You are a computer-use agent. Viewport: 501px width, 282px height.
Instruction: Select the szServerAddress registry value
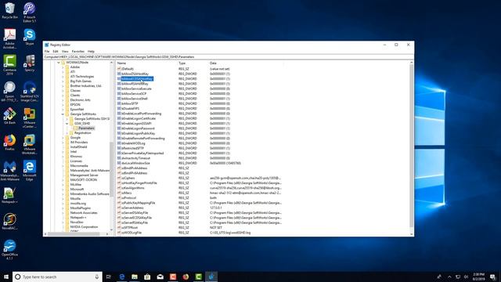click(132, 208)
